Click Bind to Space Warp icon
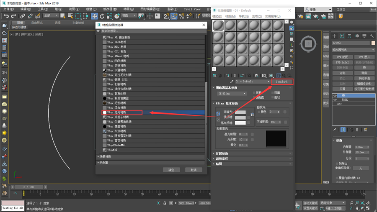377x212 pixels. coord(38,16)
